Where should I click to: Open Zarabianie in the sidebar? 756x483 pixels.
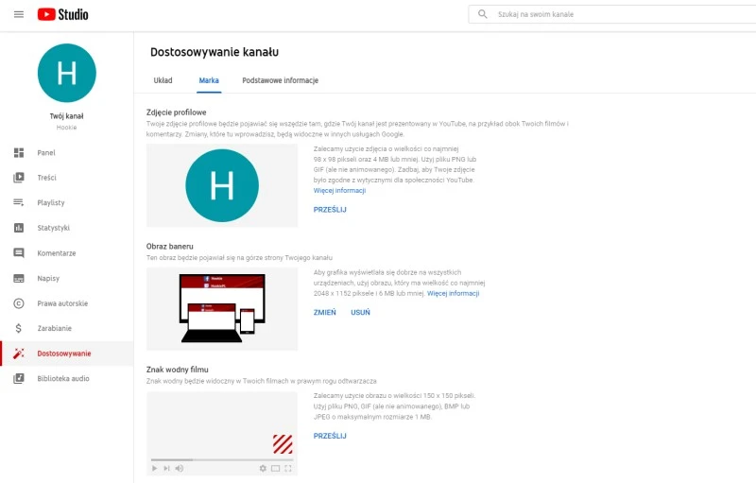click(55, 328)
